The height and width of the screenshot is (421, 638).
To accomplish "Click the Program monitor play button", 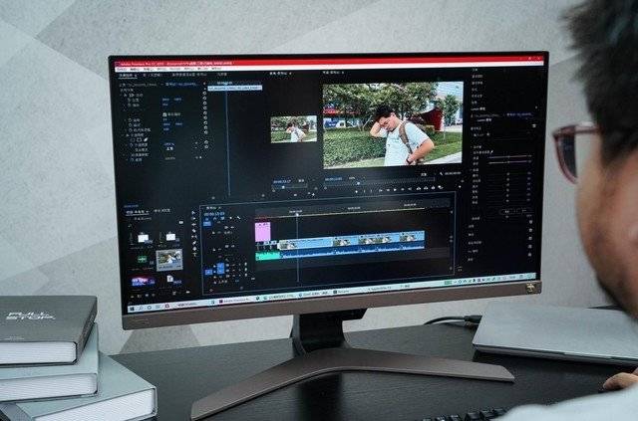I will pyautogui.click(x=395, y=189).
